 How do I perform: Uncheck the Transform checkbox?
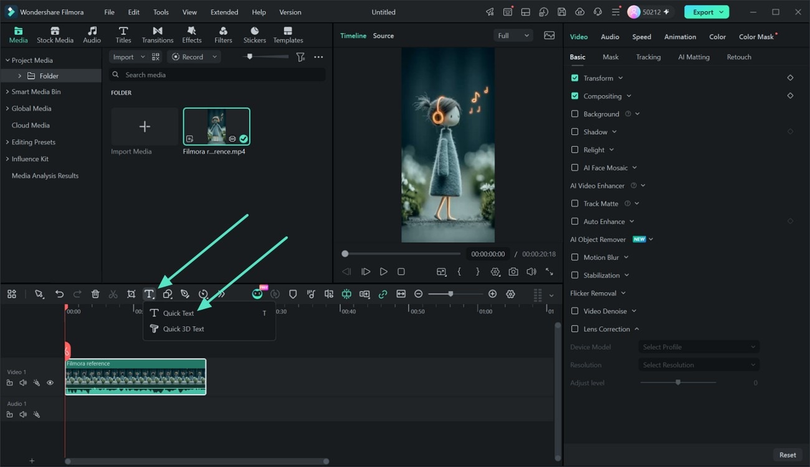574,78
